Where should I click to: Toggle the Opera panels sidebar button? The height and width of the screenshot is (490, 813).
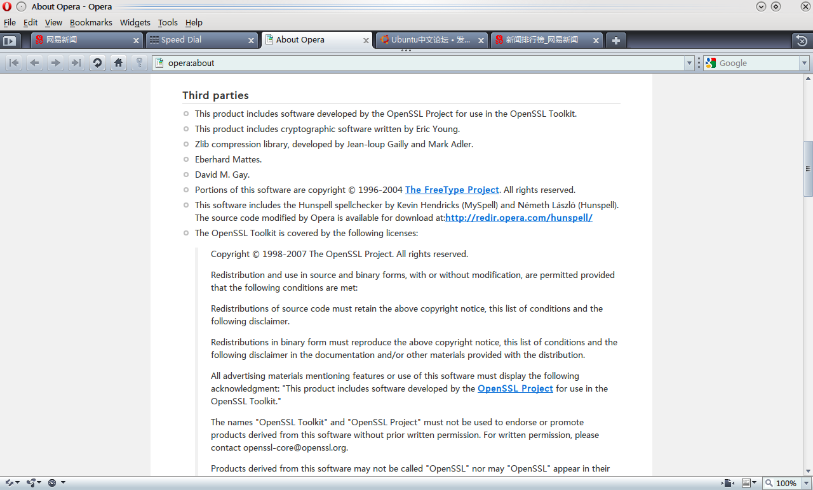[x=10, y=41]
